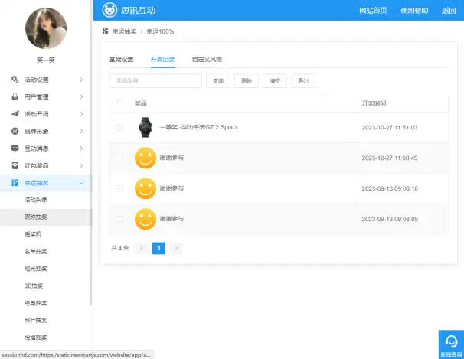Go to next page arrow in pagination
464x359 pixels.
pos(176,248)
